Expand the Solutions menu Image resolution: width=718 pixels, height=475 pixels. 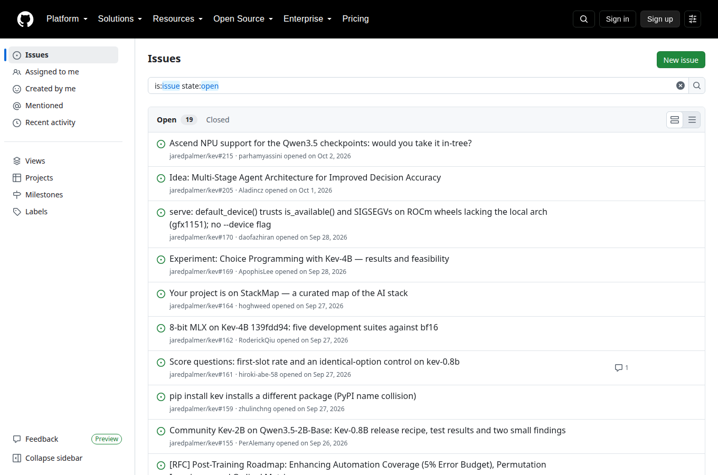(x=120, y=19)
